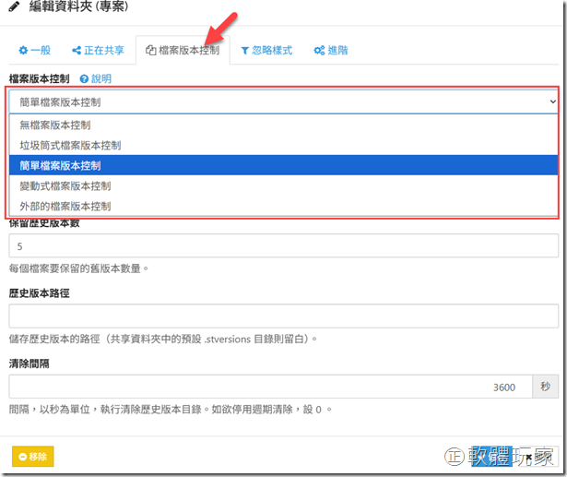Image resolution: width=567 pixels, height=477 pixels.
Task: Click the gear icon on 一般 tab
Action: (24, 50)
